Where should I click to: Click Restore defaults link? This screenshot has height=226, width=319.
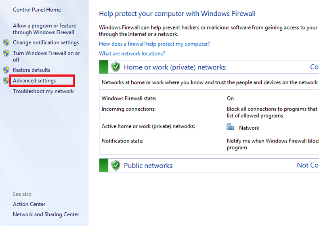31,70
